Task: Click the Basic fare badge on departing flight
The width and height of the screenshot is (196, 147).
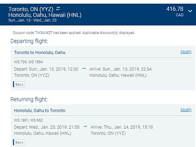Action: (x=19, y=84)
